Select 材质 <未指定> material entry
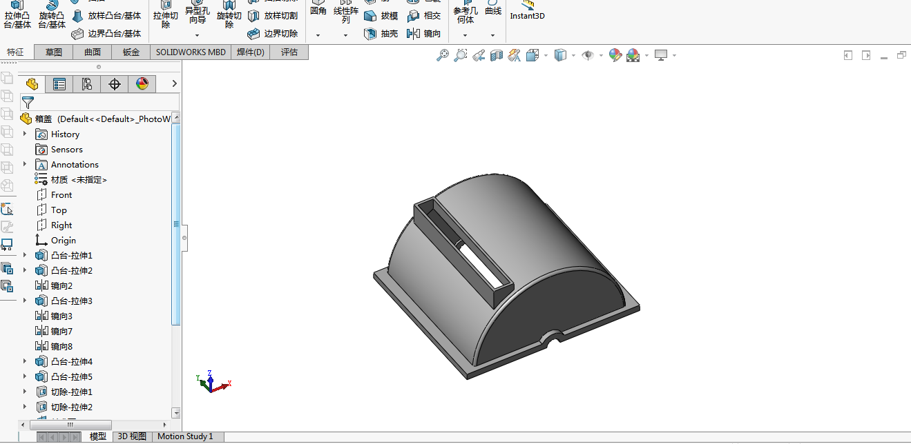911x444 pixels. (78, 180)
